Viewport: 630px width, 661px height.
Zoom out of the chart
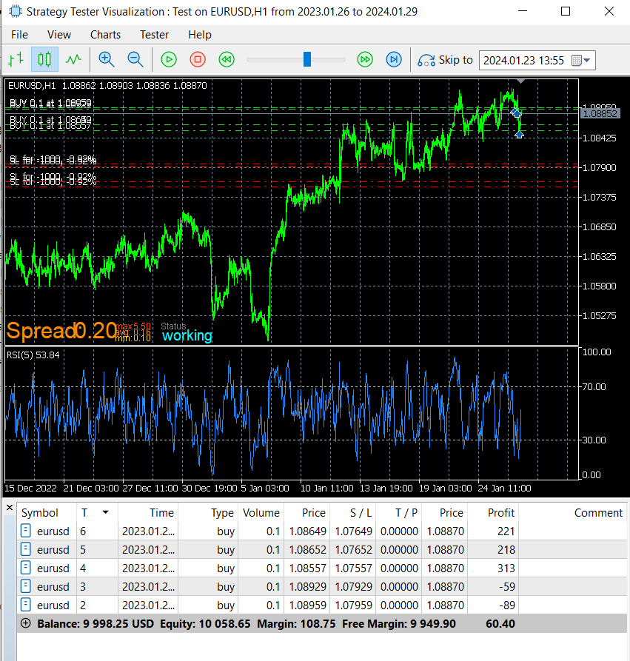coord(135,59)
